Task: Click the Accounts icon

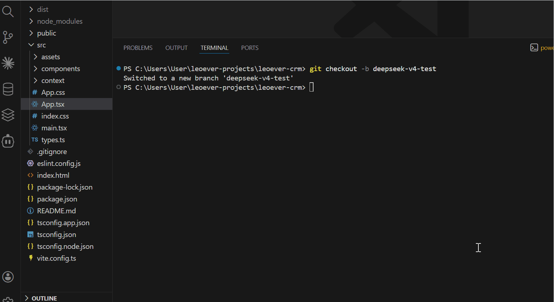Action: (x=8, y=277)
